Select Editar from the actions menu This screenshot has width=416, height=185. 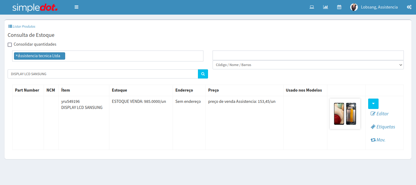tap(379, 114)
